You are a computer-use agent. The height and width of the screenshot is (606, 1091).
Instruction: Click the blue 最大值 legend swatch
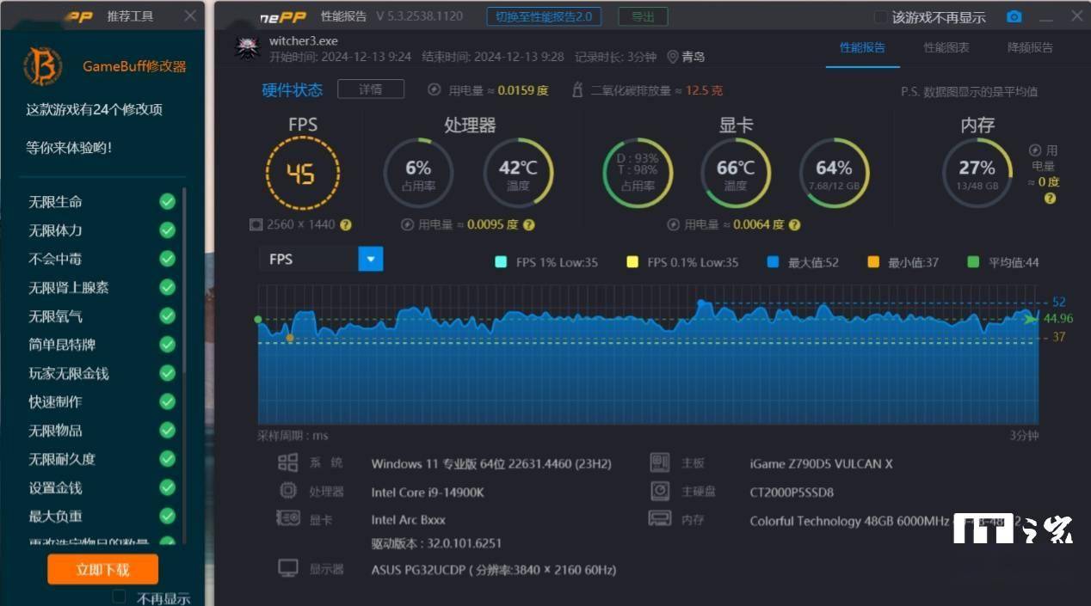coord(773,262)
